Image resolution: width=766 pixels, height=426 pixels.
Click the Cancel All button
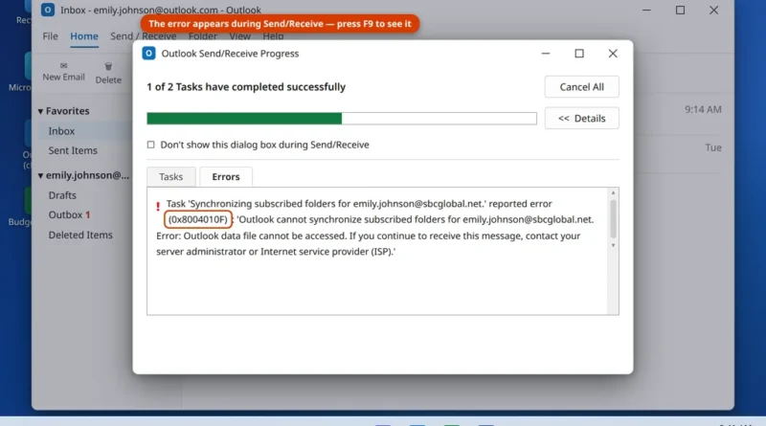click(582, 87)
